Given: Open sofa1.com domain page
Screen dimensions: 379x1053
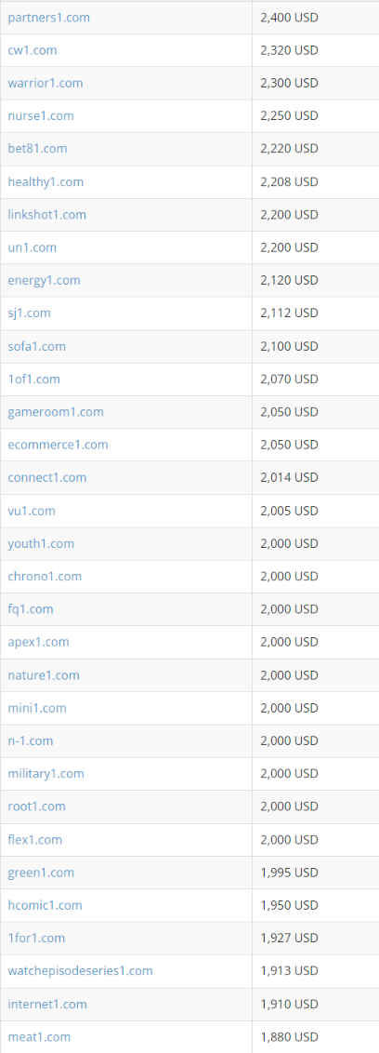Looking at the screenshot, I should pos(36,347).
